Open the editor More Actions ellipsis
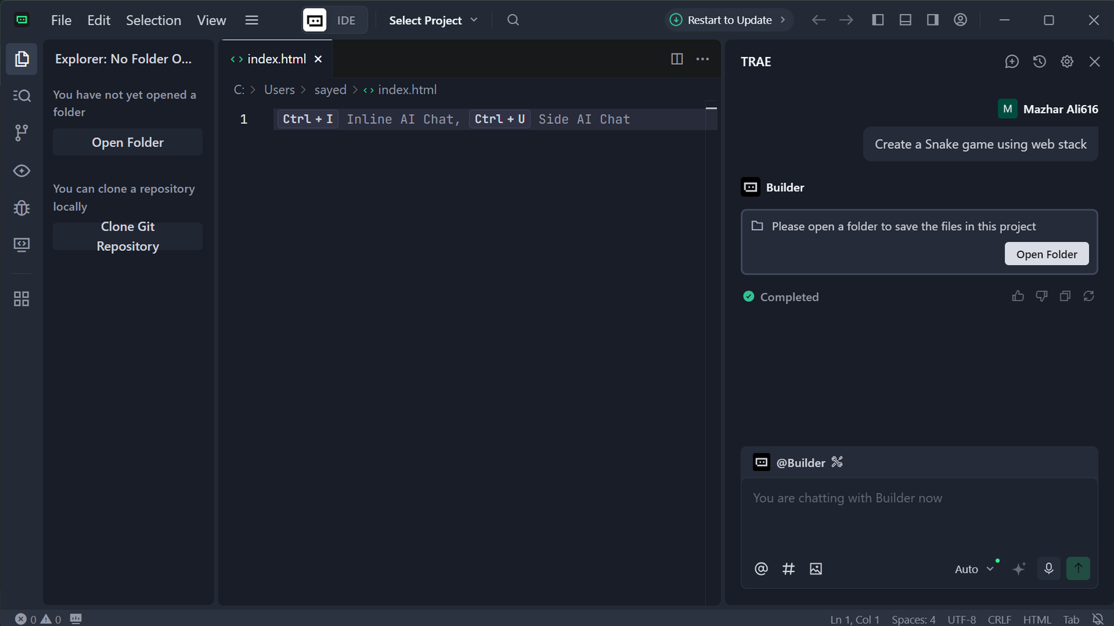Screen dimensions: 1114x626 point(703,59)
